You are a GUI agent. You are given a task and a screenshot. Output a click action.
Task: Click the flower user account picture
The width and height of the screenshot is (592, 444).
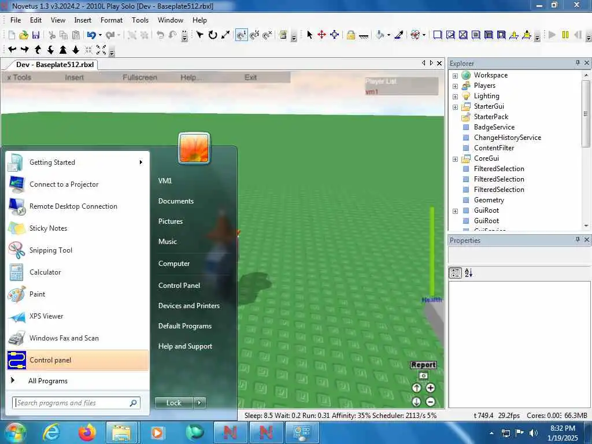[194, 148]
